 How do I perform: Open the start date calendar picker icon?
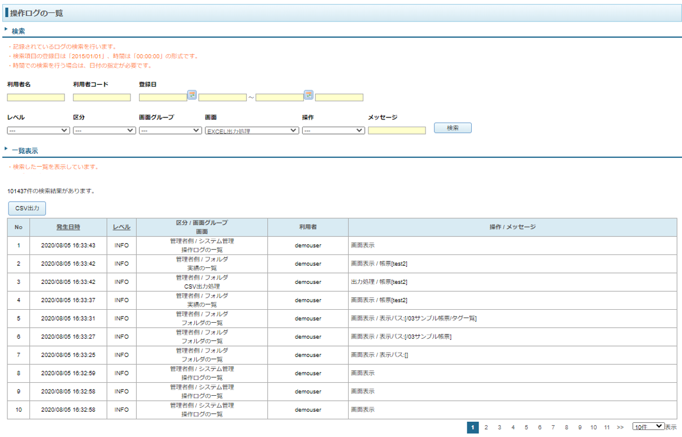pos(192,95)
